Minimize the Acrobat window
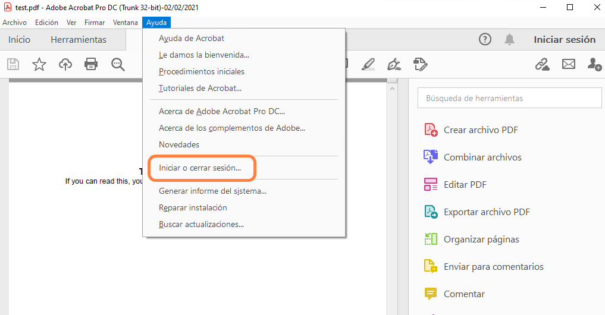 click(543, 7)
